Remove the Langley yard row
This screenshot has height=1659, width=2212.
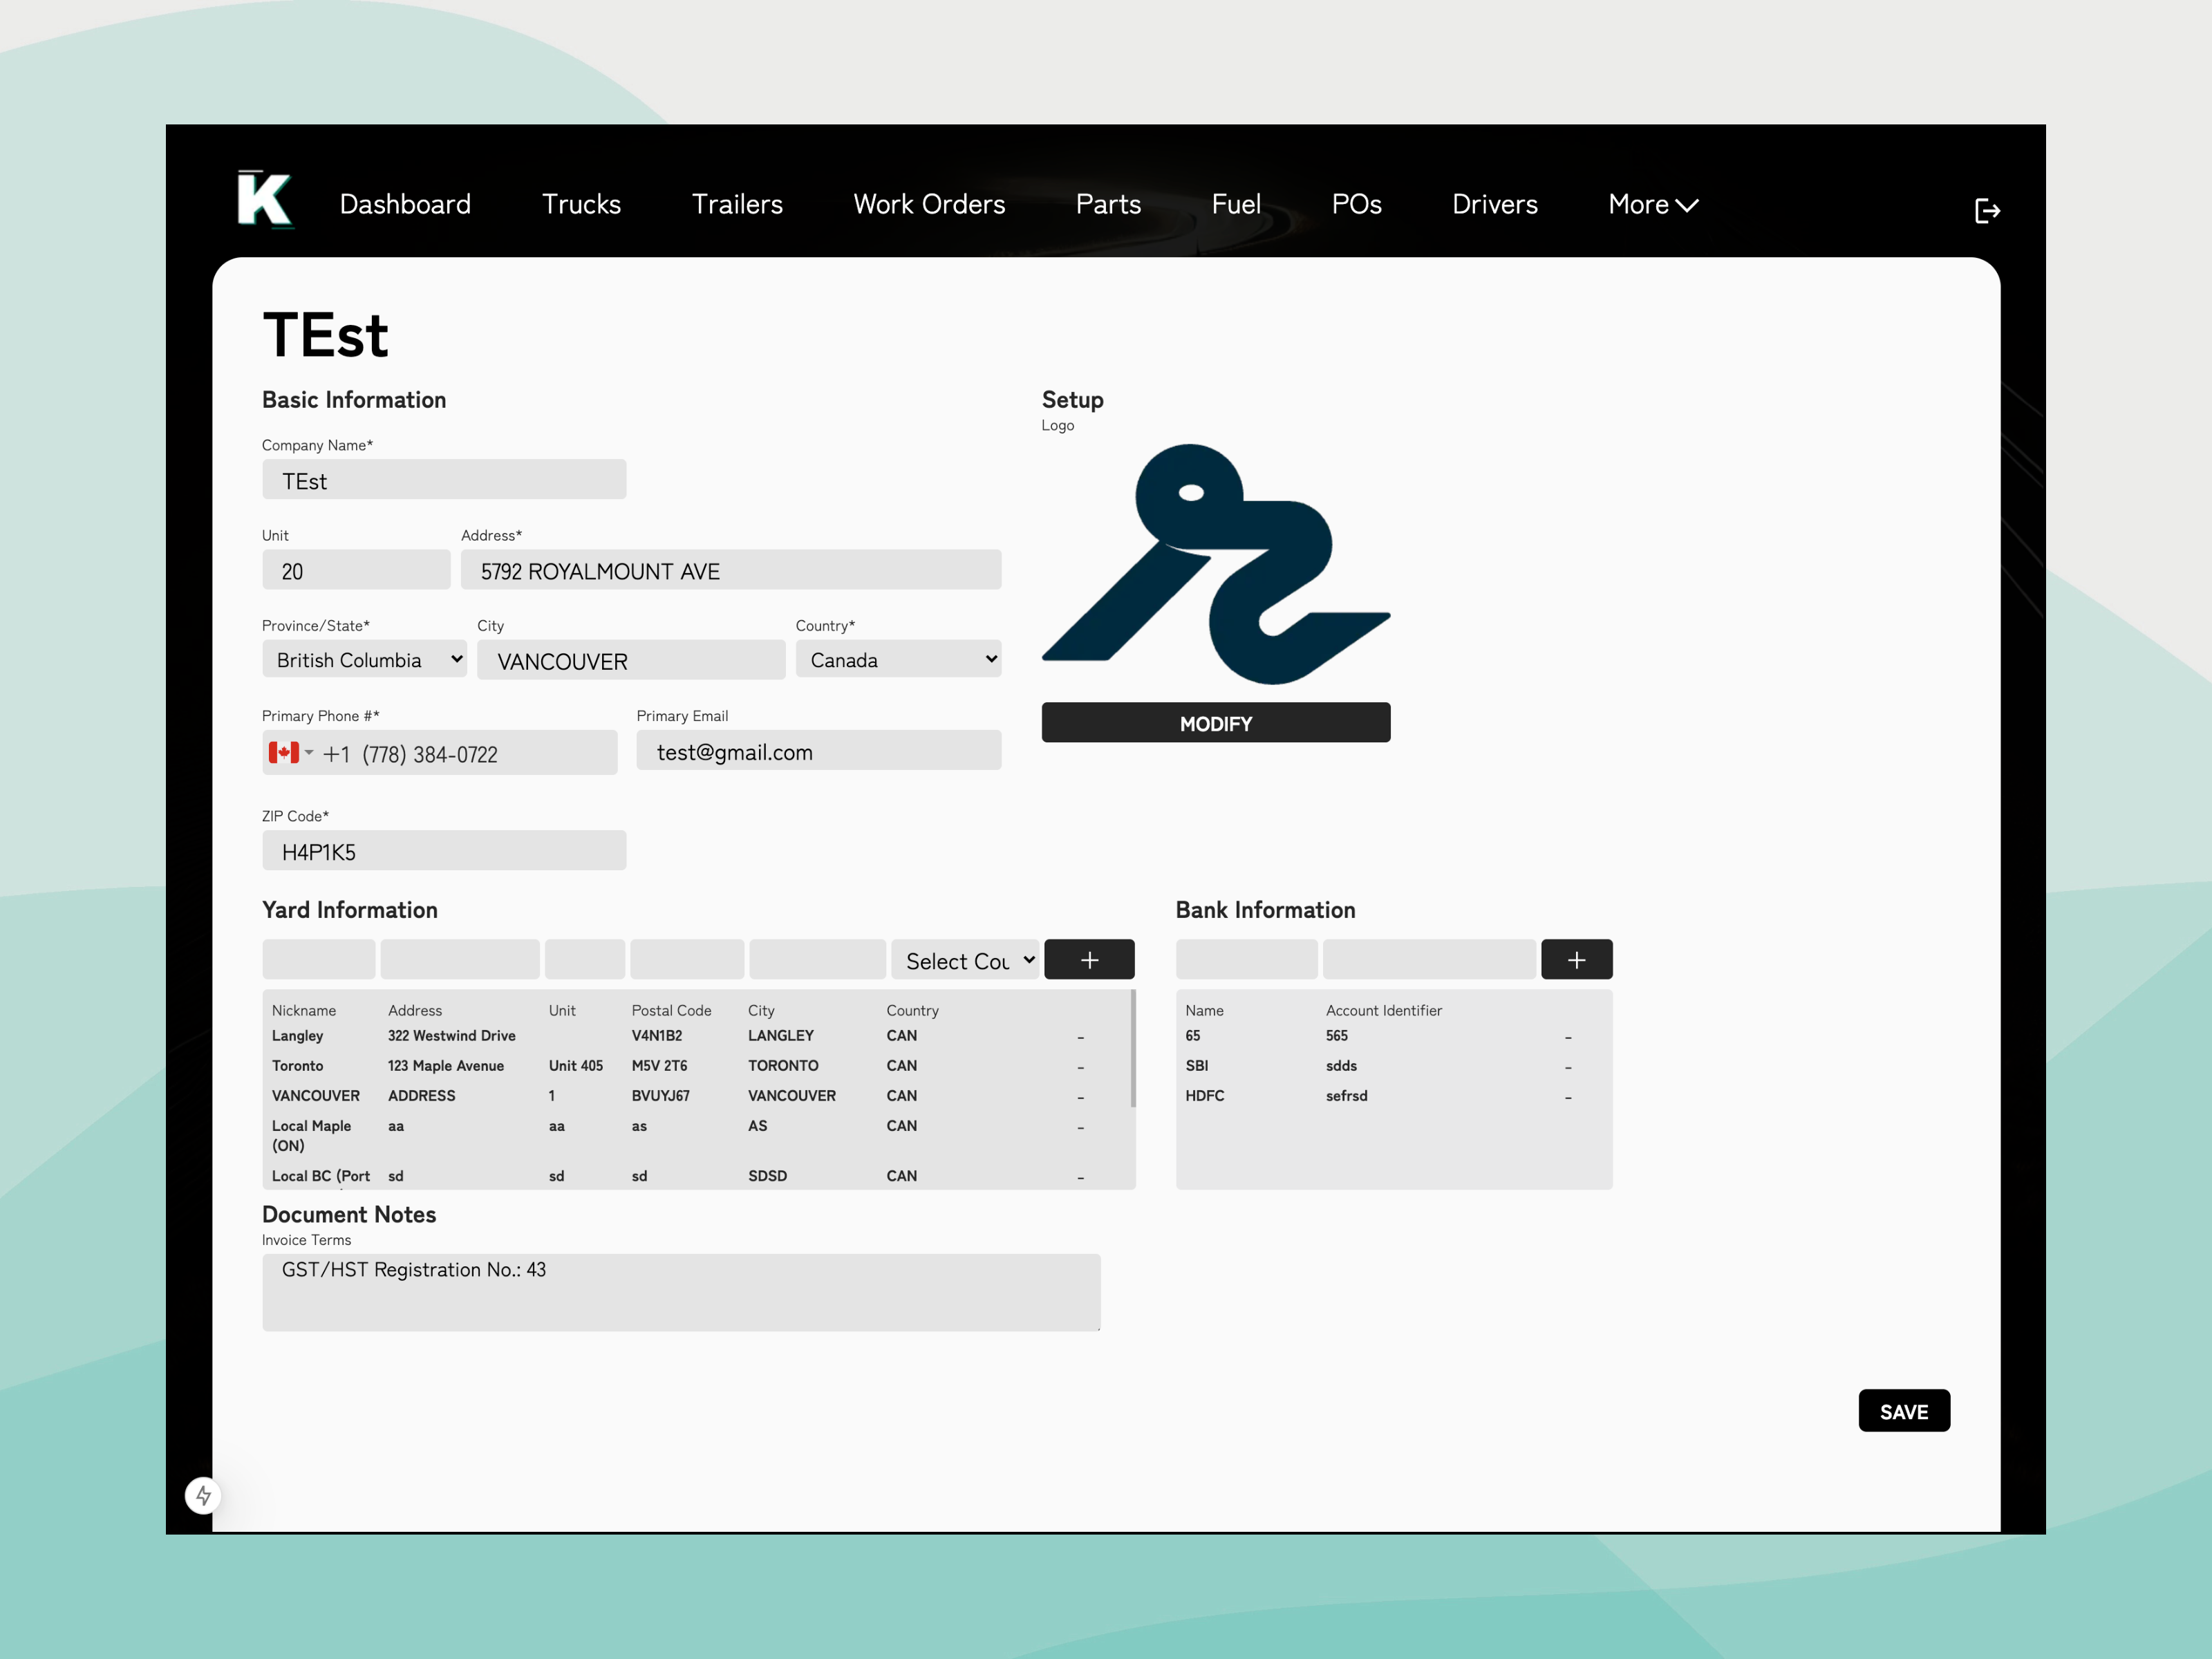pos(1080,1037)
